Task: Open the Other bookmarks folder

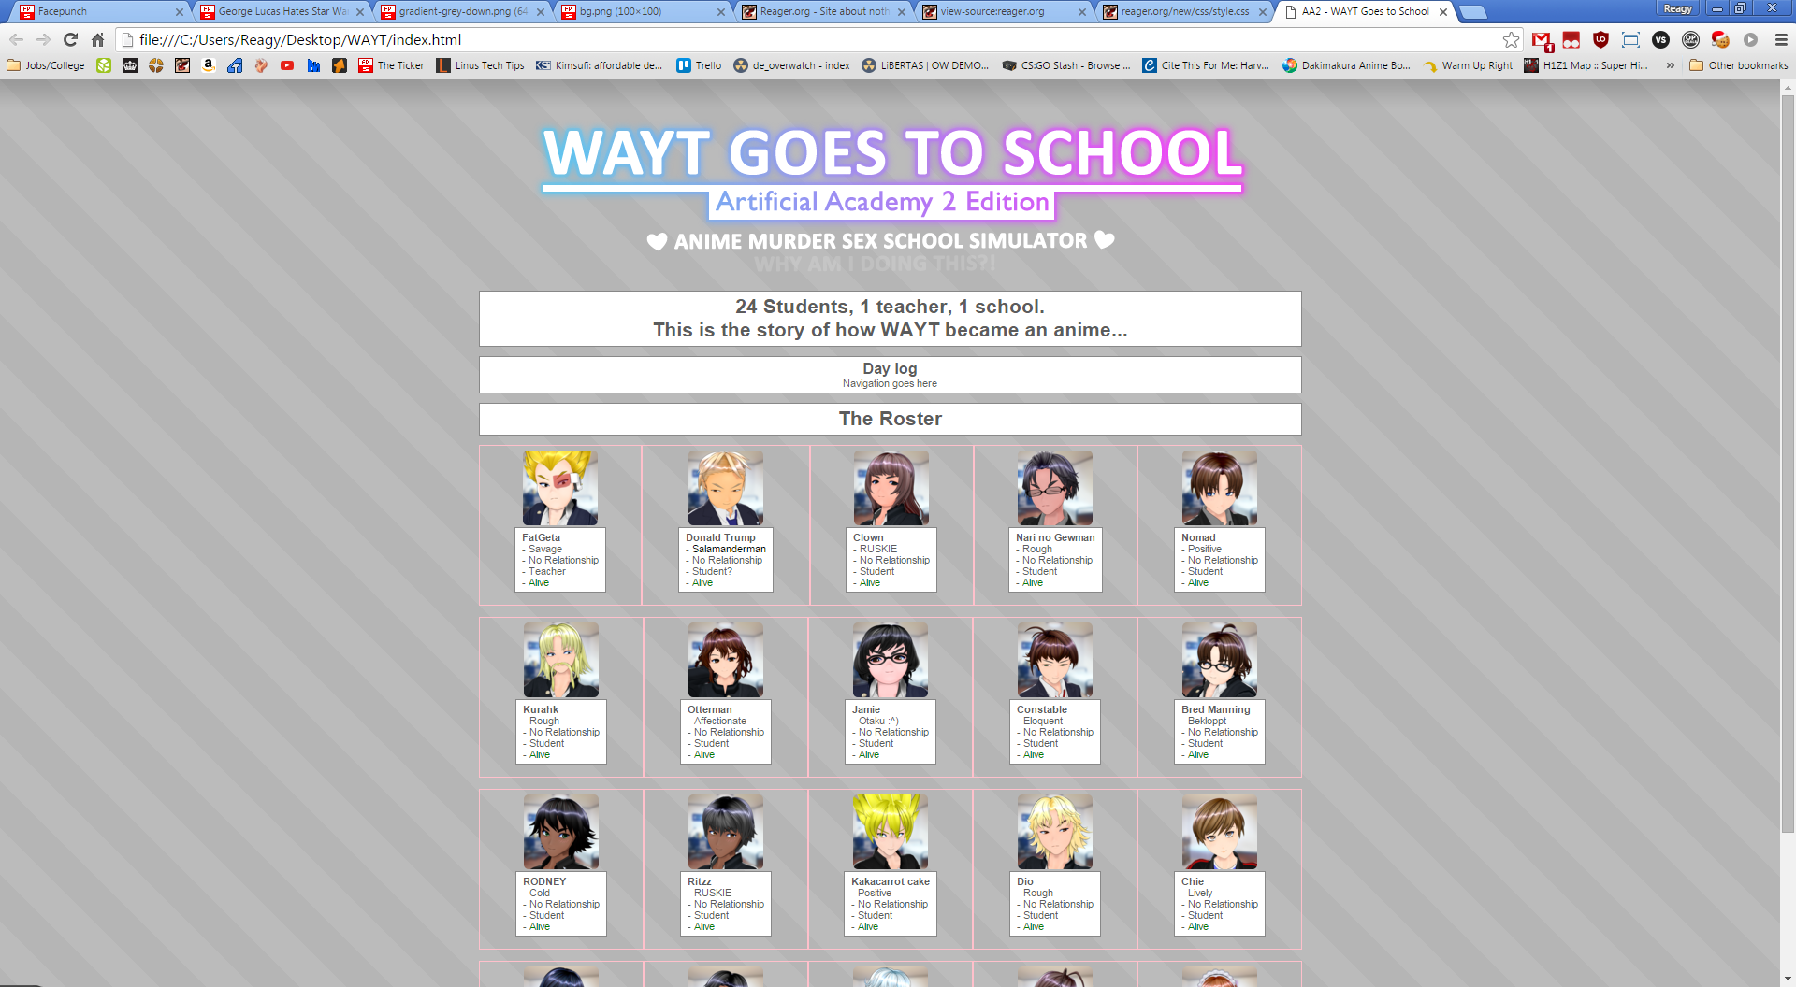Action: [1739, 65]
